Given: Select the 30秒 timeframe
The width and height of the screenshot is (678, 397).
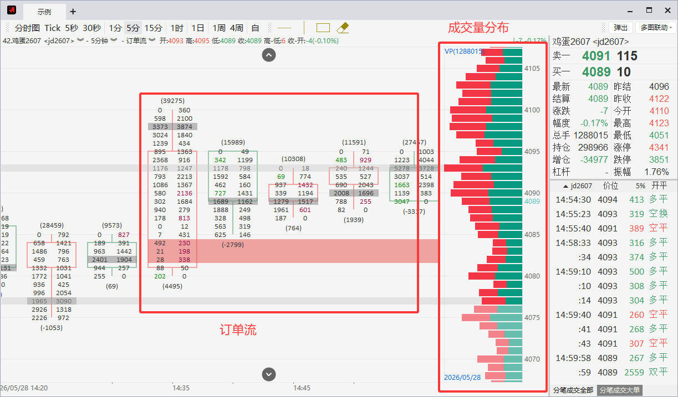Looking at the screenshot, I should pyautogui.click(x=92, y=28).
